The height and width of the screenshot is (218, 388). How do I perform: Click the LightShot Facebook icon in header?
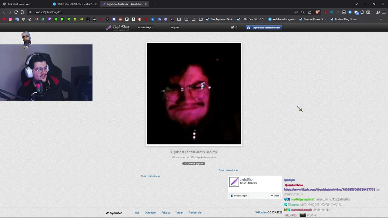click(237, 27)
